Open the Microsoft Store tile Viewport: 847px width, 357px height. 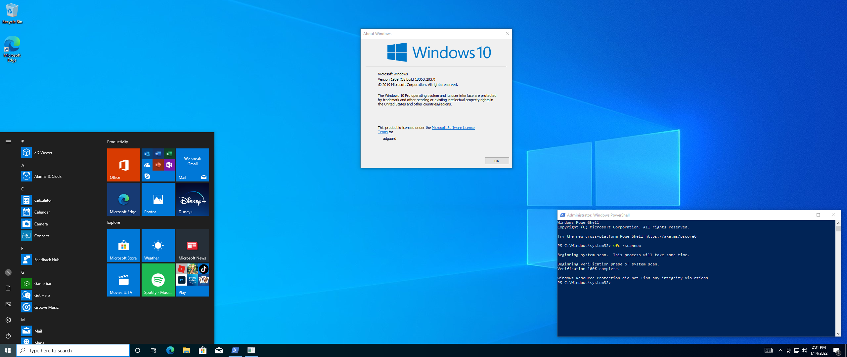pos(124,246)
